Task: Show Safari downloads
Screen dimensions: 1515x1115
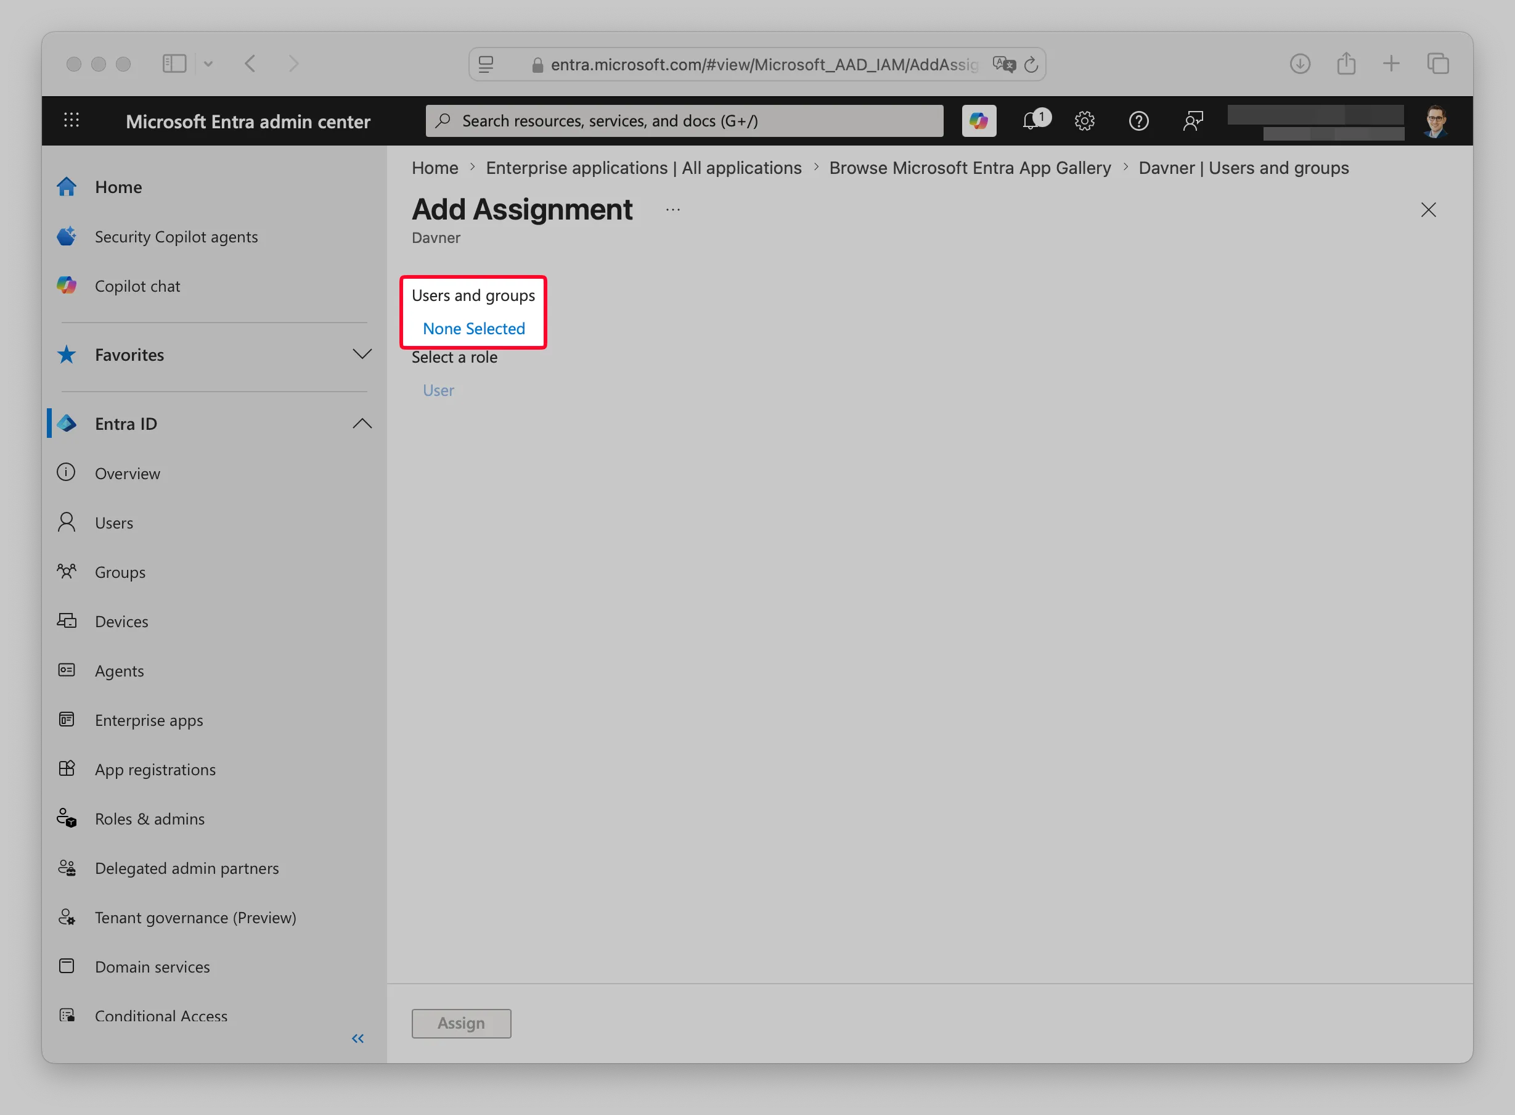Action: (x=1300, y=64)
